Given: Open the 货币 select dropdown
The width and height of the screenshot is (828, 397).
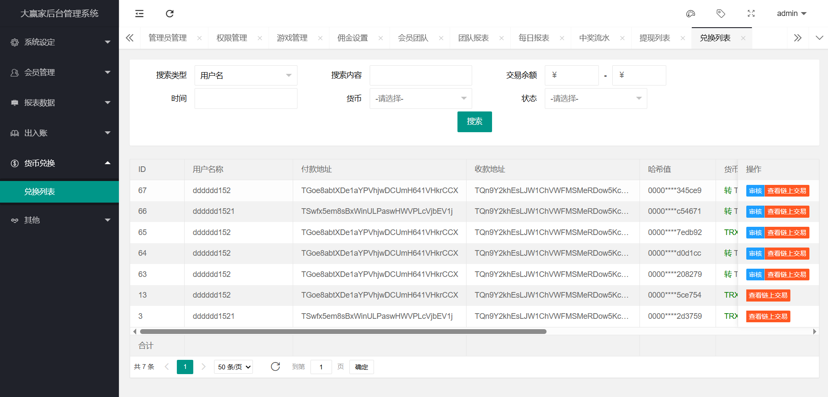Looking at the screenshot, I should tap(420, 99).
